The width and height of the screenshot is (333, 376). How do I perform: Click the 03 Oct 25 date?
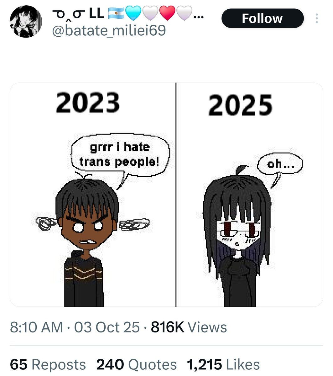tap(107, 327)
